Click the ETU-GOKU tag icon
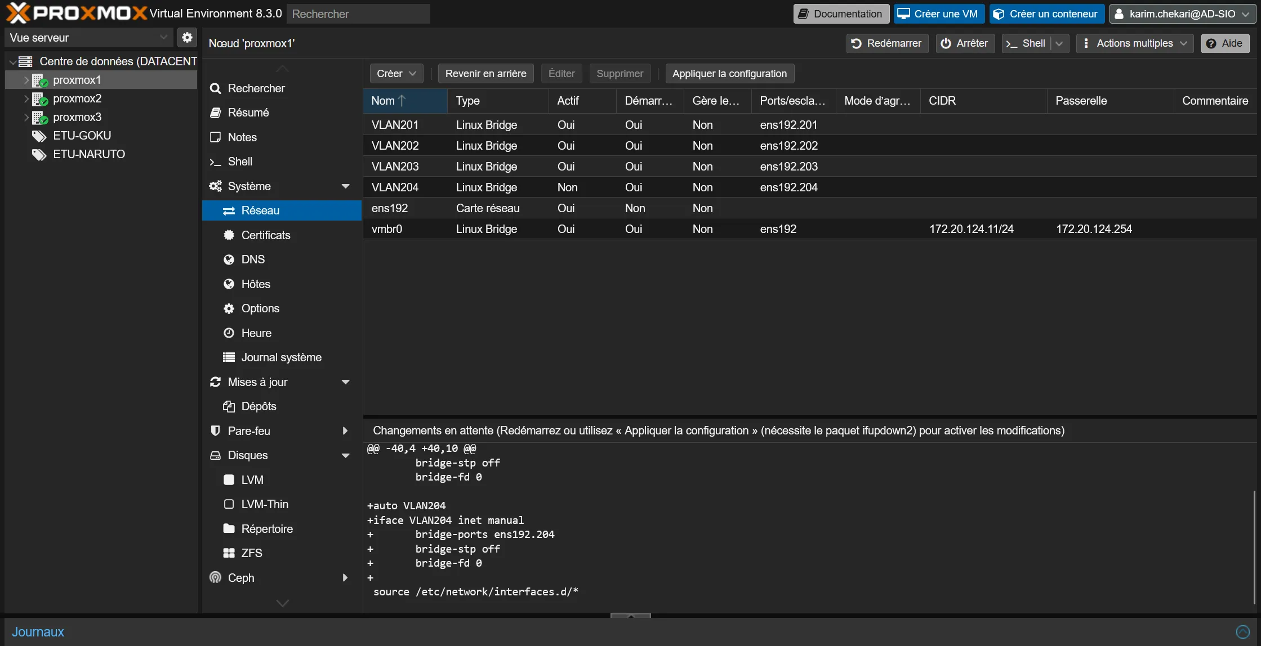Image resolution: width=1261 pixels, height=646 pixels. pyautogui.click(x=39, y=136)
